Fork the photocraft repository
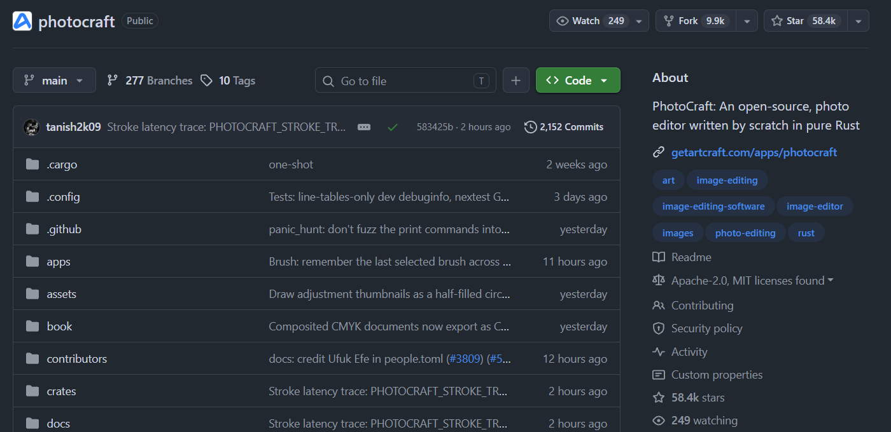The image size is (891, 432). (696, 21)
